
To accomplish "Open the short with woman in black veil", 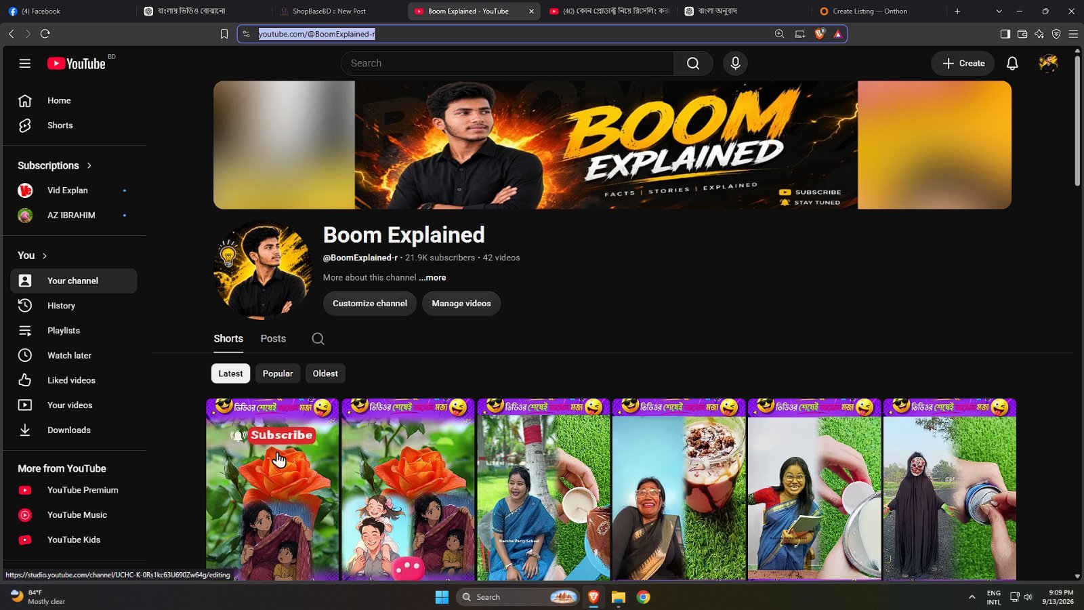I will (950, 489).
